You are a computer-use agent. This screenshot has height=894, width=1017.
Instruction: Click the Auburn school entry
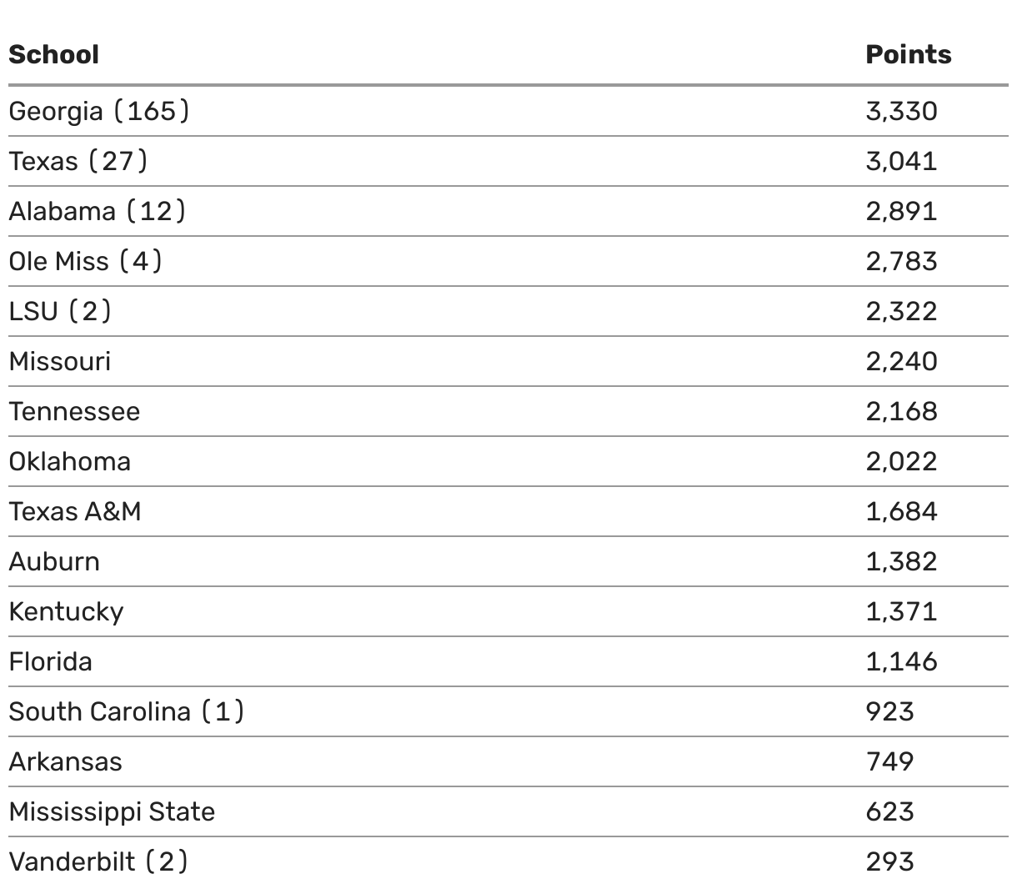[x=54, y=561]
